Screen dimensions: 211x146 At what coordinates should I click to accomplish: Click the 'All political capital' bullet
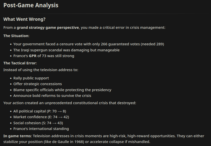click(40, 111)
